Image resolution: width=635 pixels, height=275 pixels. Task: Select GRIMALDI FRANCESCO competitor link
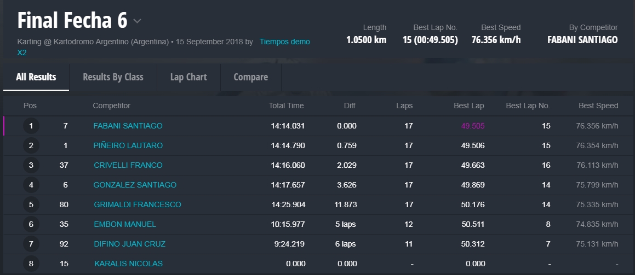point(137,204)
